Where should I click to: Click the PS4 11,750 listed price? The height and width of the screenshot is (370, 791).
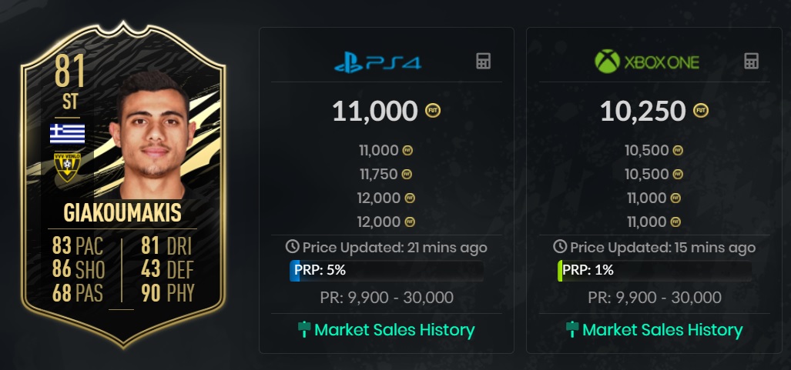(377, 175)
